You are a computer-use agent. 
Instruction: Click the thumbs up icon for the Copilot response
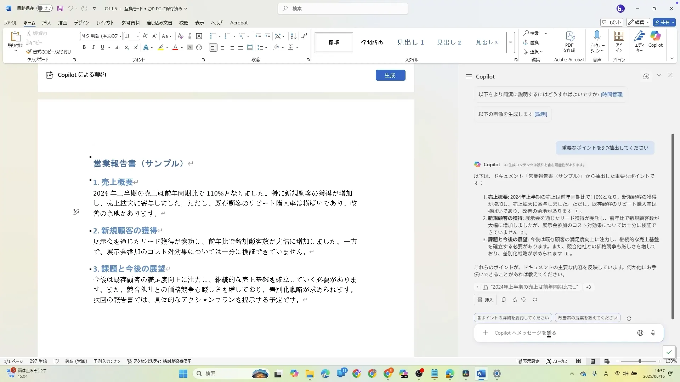pyautogui.click(x=515, y=300)
